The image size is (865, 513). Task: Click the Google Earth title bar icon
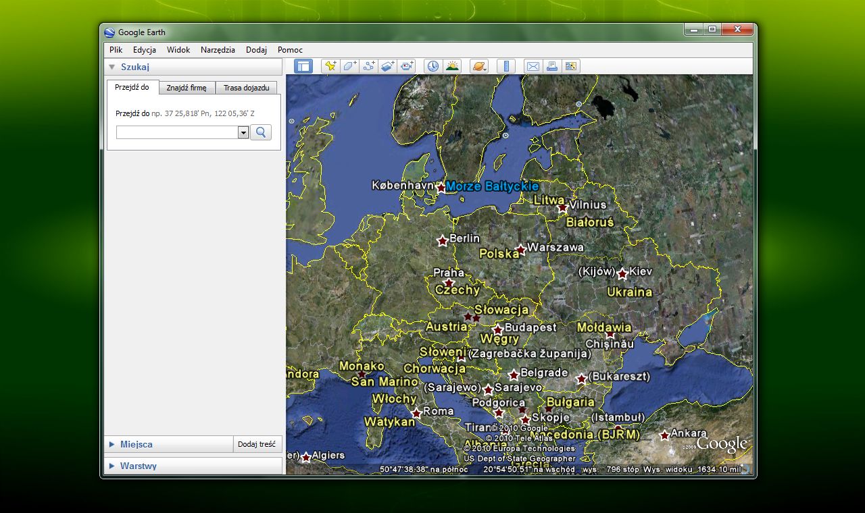click(109, 32)
